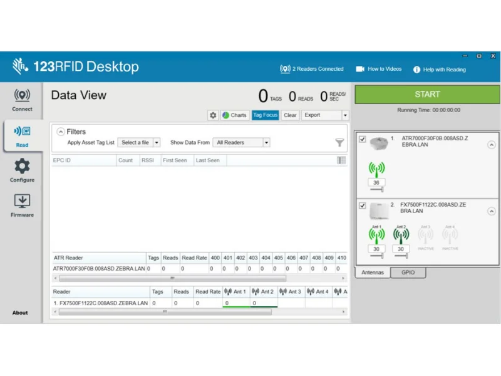Select the Antennas tab

point(373,273)
